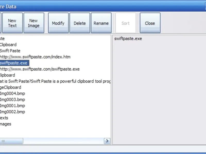Click the horizontal scrollbar thumb
This screenshot has width=206, height=154.
click(11, 141)
